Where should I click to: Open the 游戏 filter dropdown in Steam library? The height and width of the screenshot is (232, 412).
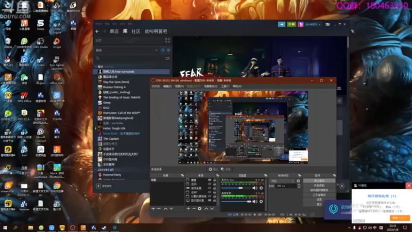[127, 50]
